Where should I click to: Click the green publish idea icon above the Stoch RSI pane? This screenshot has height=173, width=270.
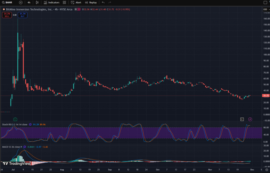pyautogui.click(x=15, y=119)
